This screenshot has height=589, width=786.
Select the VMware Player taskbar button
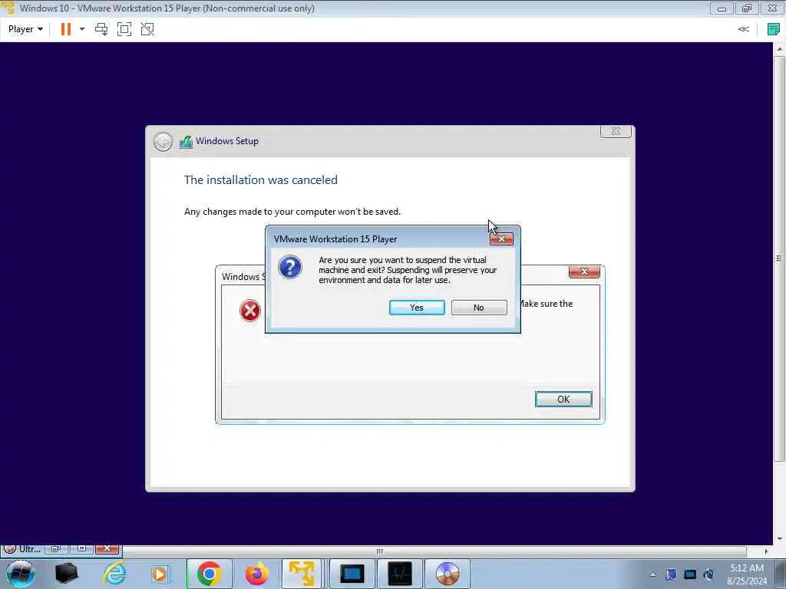[x=301, y=574]
